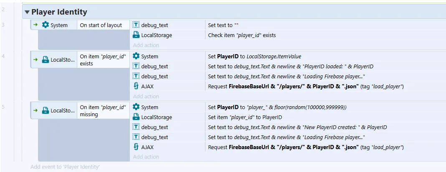The width and height of the screenshot is (446, 172).
Task: Click event number 4 in the margin
Action: [3, 56]
